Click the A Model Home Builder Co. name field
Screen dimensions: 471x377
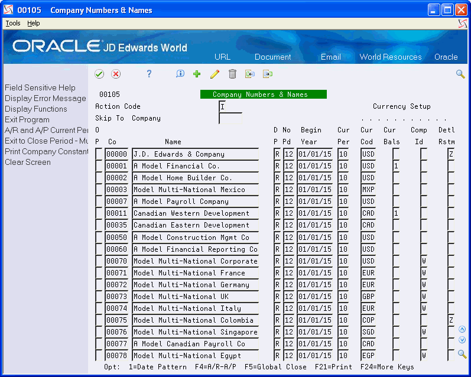(196, 178)
